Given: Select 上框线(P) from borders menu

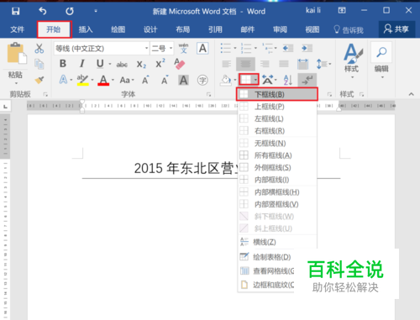Looking at the screenshot, I should click(277, 107).
